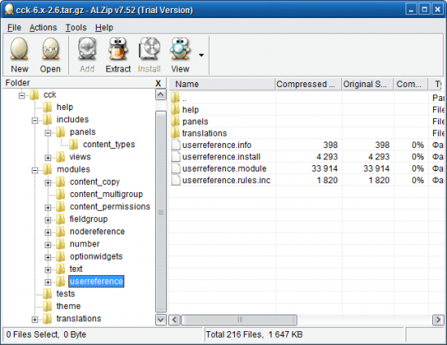Select the userreference tree item
447x345 pixels.
[97, 282]
